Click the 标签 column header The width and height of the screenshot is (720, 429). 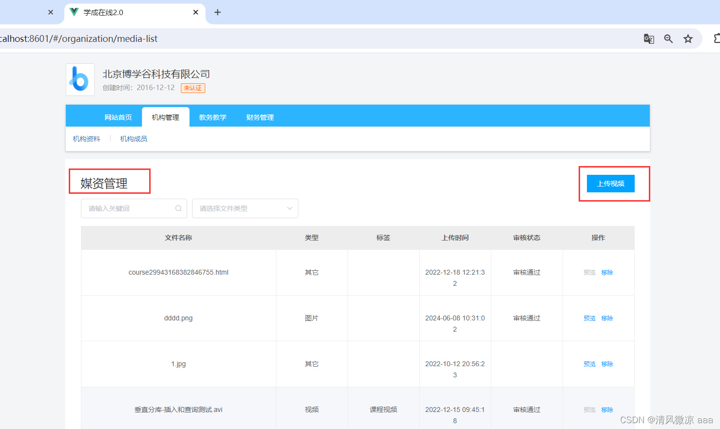coord(383,238)
